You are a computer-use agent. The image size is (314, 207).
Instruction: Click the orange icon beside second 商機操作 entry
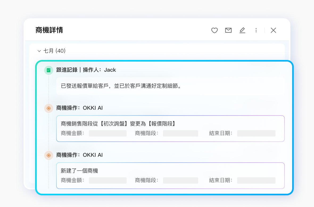point(48,155)
